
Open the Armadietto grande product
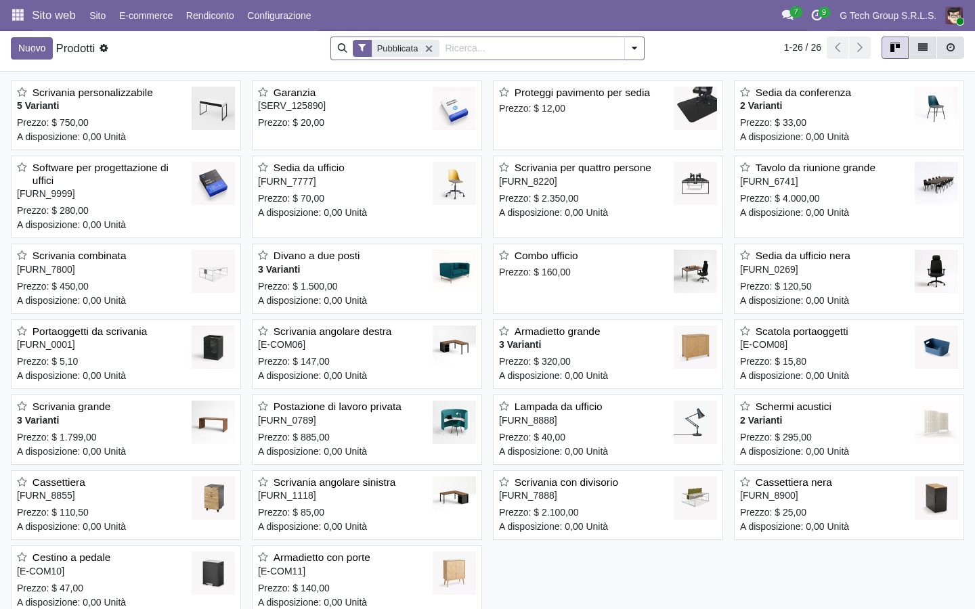(608, 354)
